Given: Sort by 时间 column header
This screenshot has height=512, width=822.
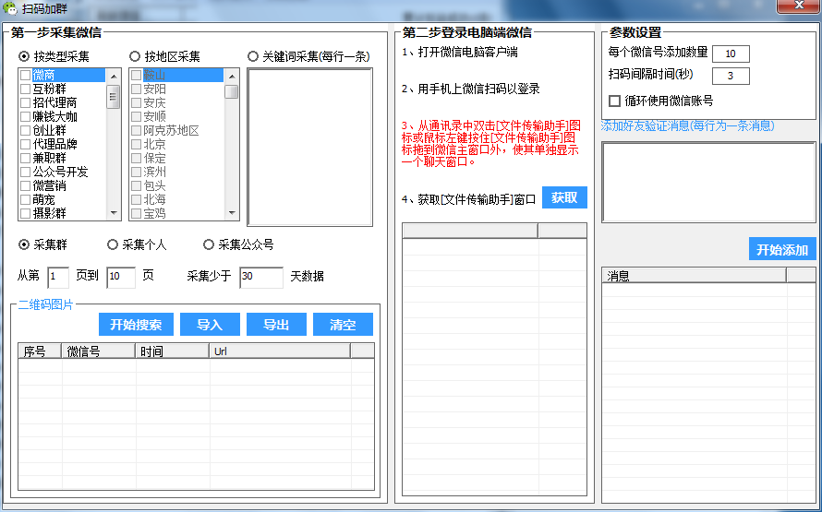Looking at the screenshot, I should point(173,351).
